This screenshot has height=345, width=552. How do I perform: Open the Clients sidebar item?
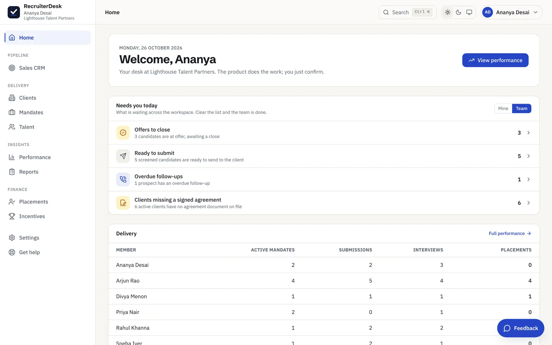[48, 98]
